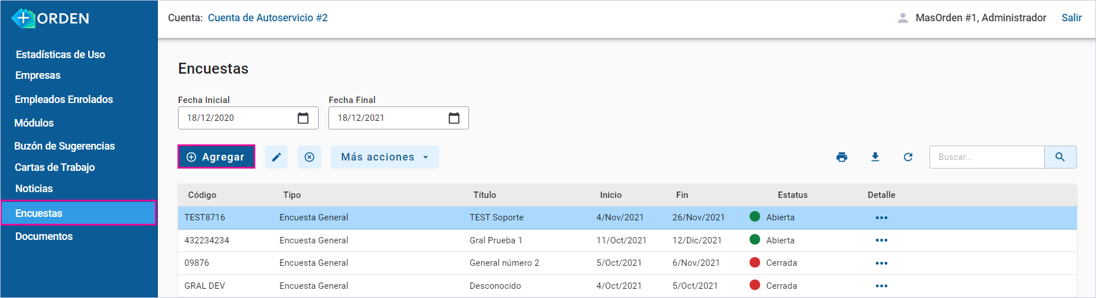Viewport: 1096px width, 298px height.
Task: Click the printer icon
Action: coord(842,157)
